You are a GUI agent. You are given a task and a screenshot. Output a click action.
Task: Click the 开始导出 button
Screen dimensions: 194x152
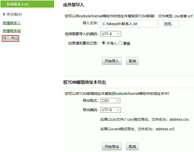pyautogui.click(x=111, y=147)
